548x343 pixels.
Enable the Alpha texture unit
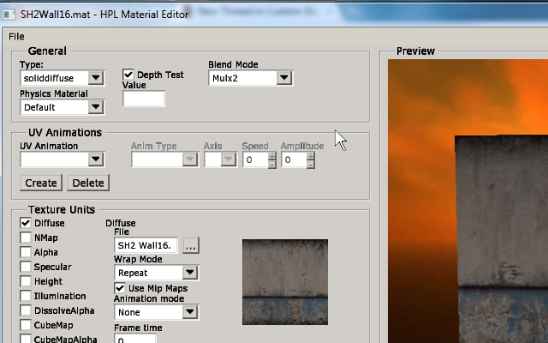[x=26, y=252]
